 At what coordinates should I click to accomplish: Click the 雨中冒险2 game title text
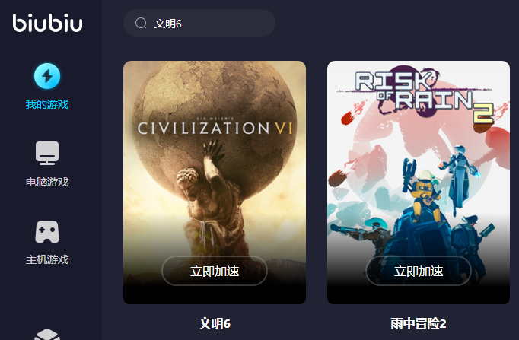coord(419,323)
